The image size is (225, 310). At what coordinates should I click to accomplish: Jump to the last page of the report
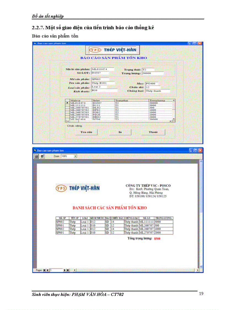click(x=68, y=270)
